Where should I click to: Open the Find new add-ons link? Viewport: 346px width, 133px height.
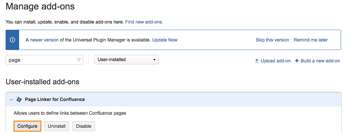pyautogui.click(x=144, y=22)
